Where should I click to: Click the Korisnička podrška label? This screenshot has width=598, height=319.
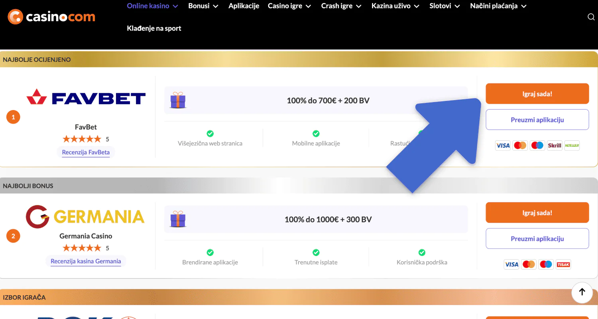point(422,262)
